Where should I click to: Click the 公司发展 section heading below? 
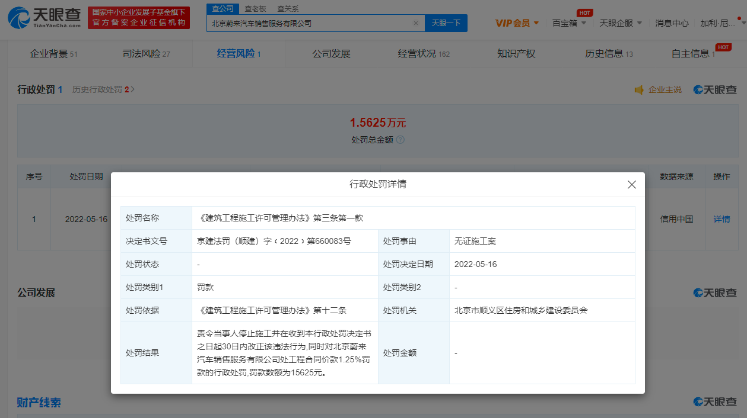point(36,293)
